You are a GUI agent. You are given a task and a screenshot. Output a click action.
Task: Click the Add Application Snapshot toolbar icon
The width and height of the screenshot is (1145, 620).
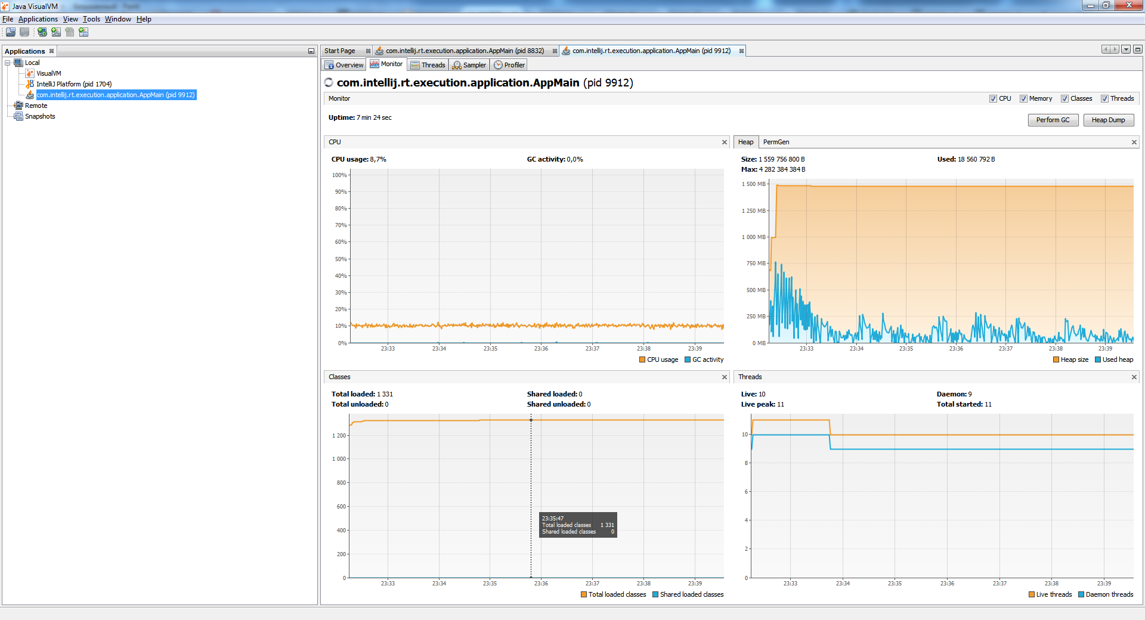point(83,32)
